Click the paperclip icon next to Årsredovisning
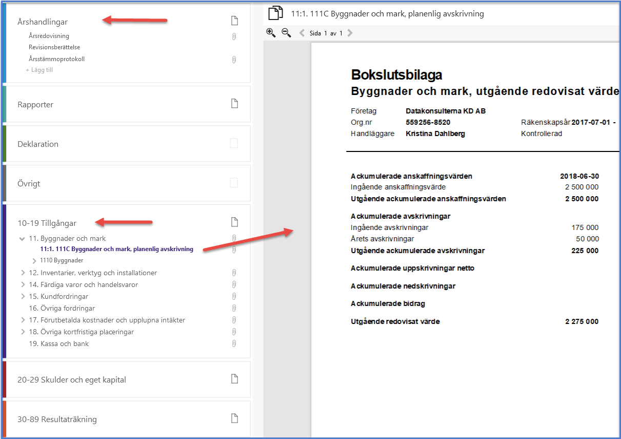 coord(234,36)
